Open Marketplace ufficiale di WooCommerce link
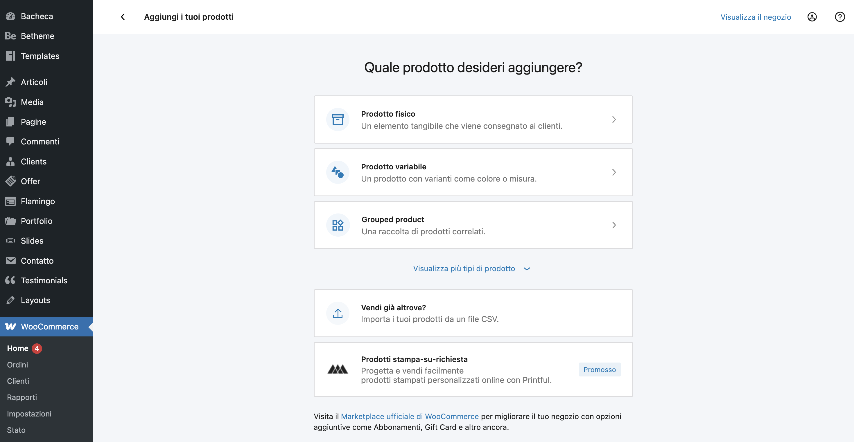Screen dimensions: 854x442 410,416
